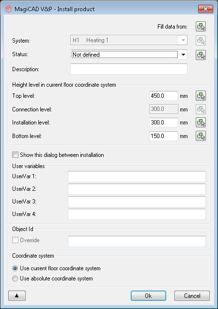Select 'Use current floor coordinate system' radio
This screenshot has height=309, width=218.
15,268
